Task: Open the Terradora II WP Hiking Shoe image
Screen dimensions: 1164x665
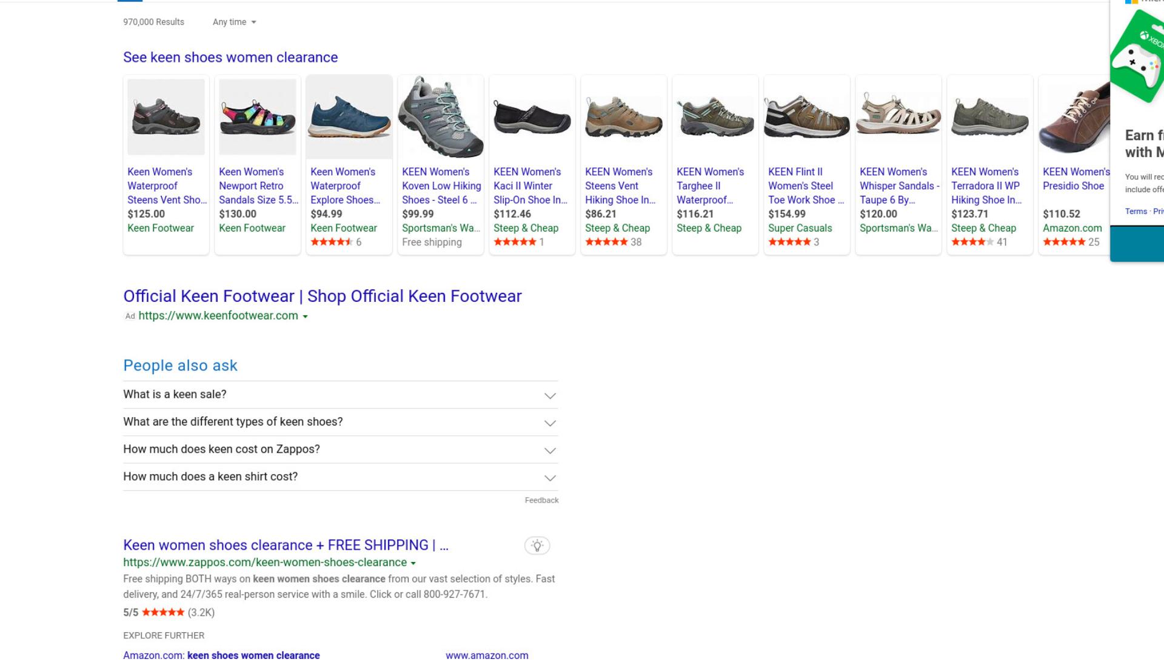Action: [990, 117]
